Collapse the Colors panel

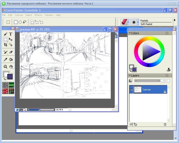point(129,33)
